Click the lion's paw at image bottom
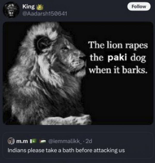 click(x=67, y=120)
